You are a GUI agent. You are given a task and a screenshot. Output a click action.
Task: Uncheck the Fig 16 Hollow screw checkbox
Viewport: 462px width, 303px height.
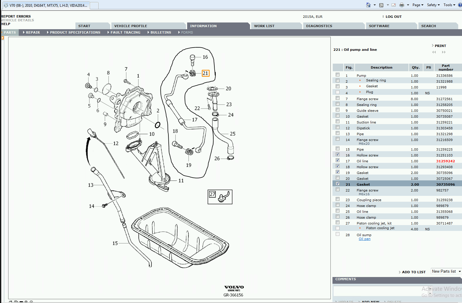pyautogui.click(x=338, y=154)
